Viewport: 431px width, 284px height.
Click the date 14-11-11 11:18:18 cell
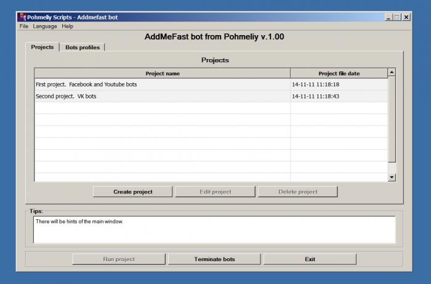(339, 84)
